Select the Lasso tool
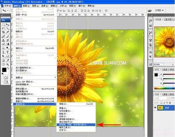The width and height of the screenshot is (175, 137). (3, 28)
